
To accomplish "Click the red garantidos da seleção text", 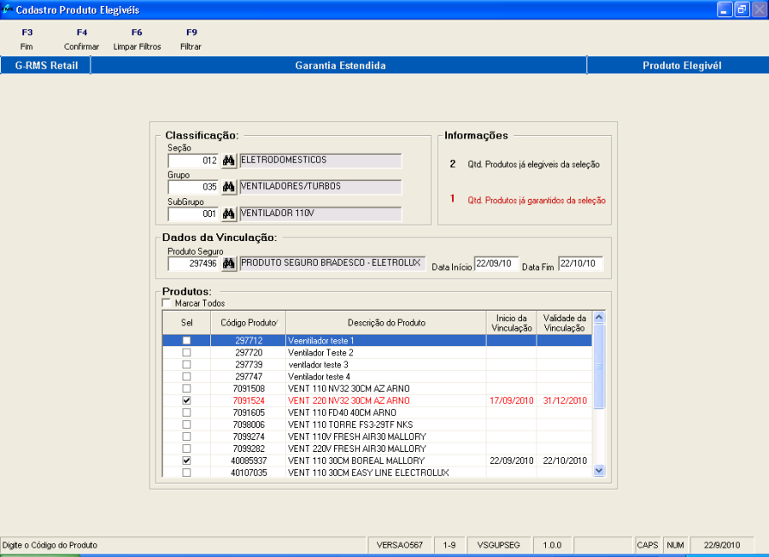I will click(537, 200).
